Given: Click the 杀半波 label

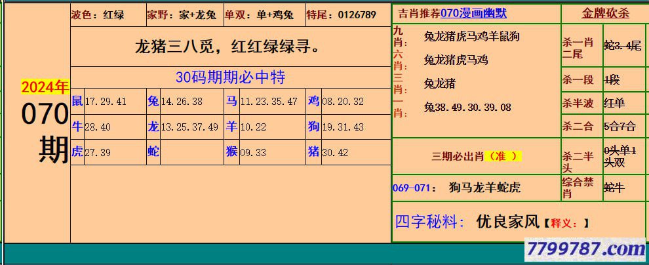Looking at the screenshot, I should 578,103.
